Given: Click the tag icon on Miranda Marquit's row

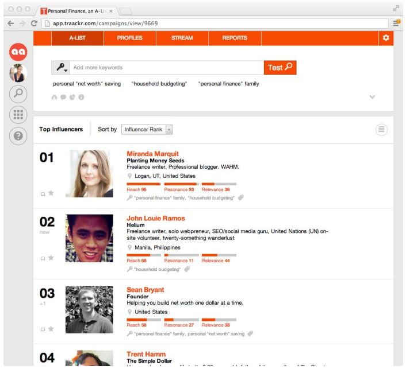Looking at the screenshot, I should (x=241, y=198).
